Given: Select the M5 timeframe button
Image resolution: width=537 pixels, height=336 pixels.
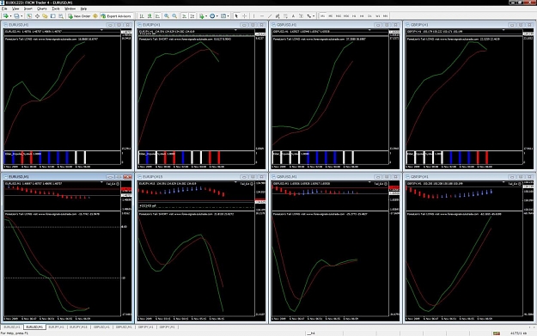Looking at the screenshot, I should tap(331, 15).
